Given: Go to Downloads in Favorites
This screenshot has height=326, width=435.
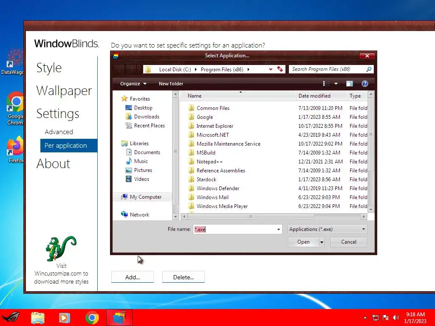Looking at the screenshot, I should pos(147,117).
